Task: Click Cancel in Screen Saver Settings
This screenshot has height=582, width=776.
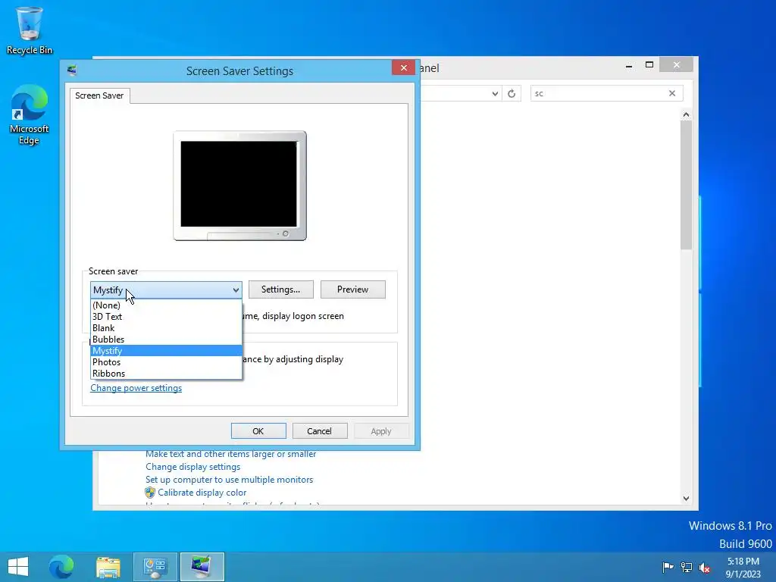Action: pos(319,431)
